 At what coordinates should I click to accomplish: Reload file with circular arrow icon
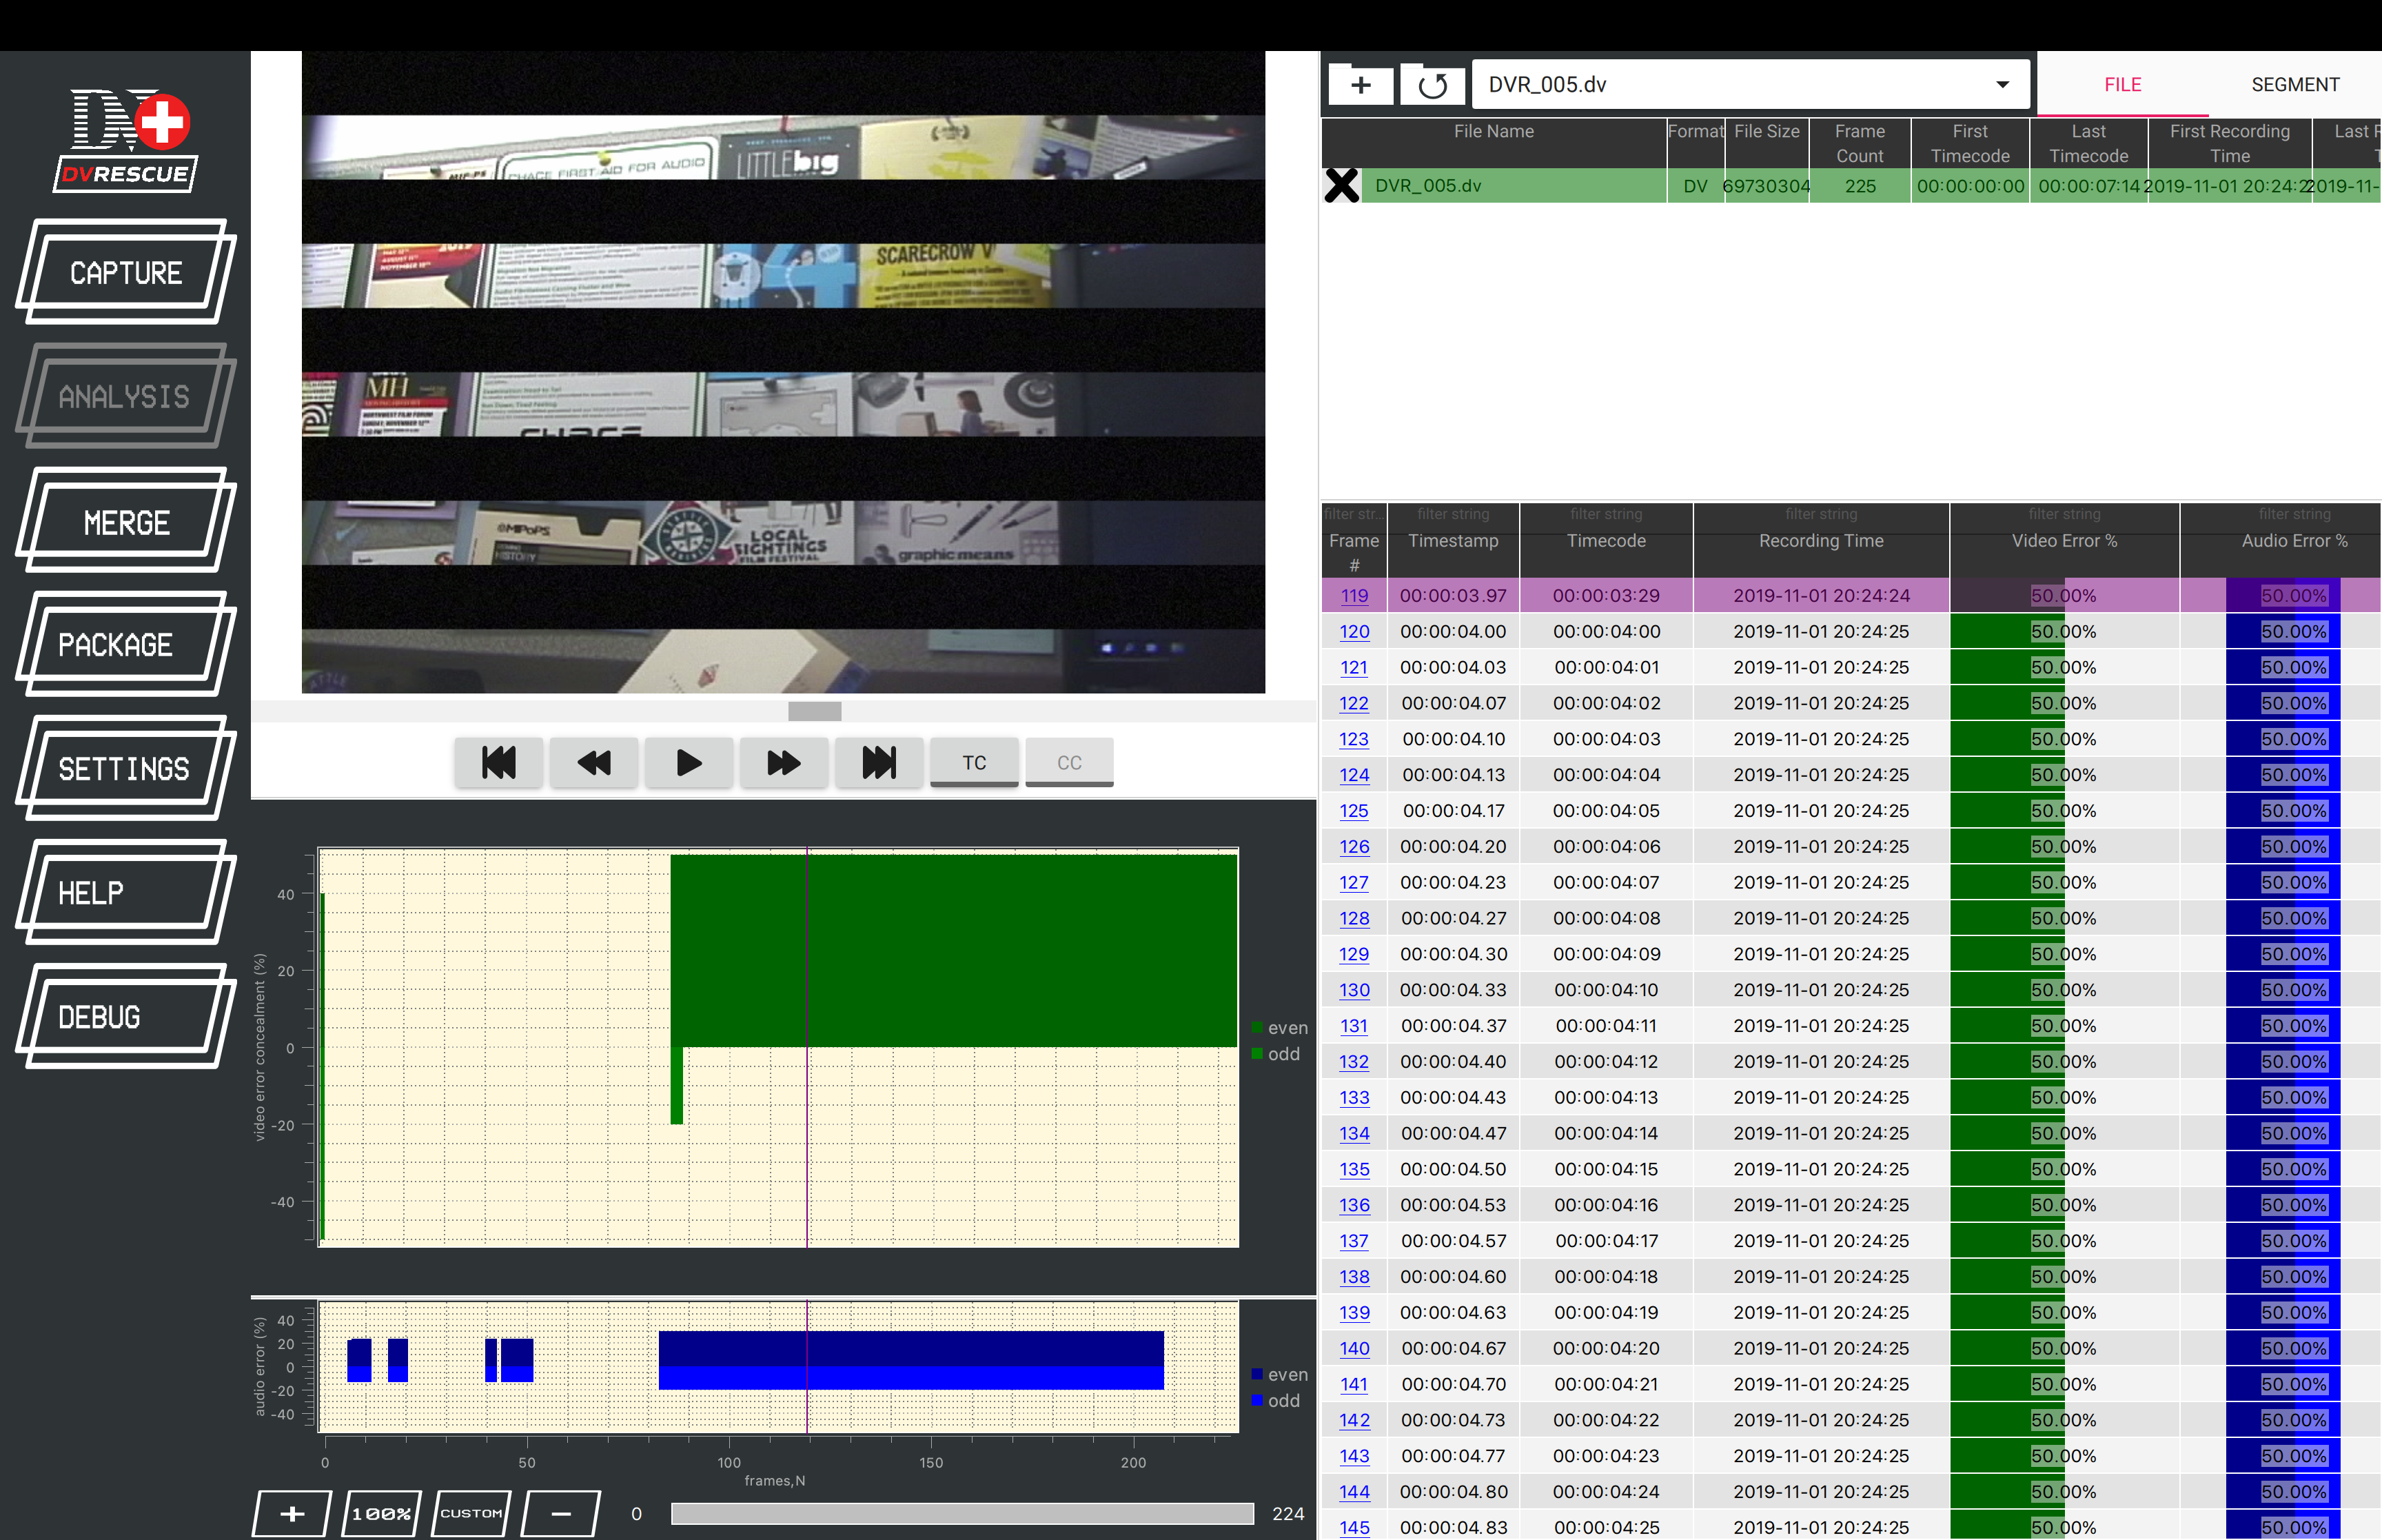pos(1432,85)
